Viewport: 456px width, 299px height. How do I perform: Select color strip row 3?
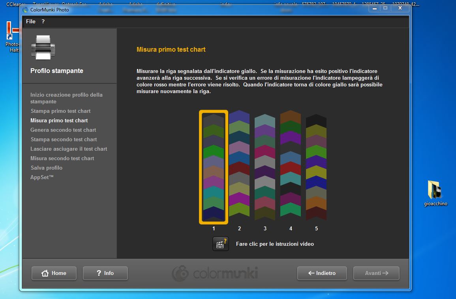coord(265,167)
